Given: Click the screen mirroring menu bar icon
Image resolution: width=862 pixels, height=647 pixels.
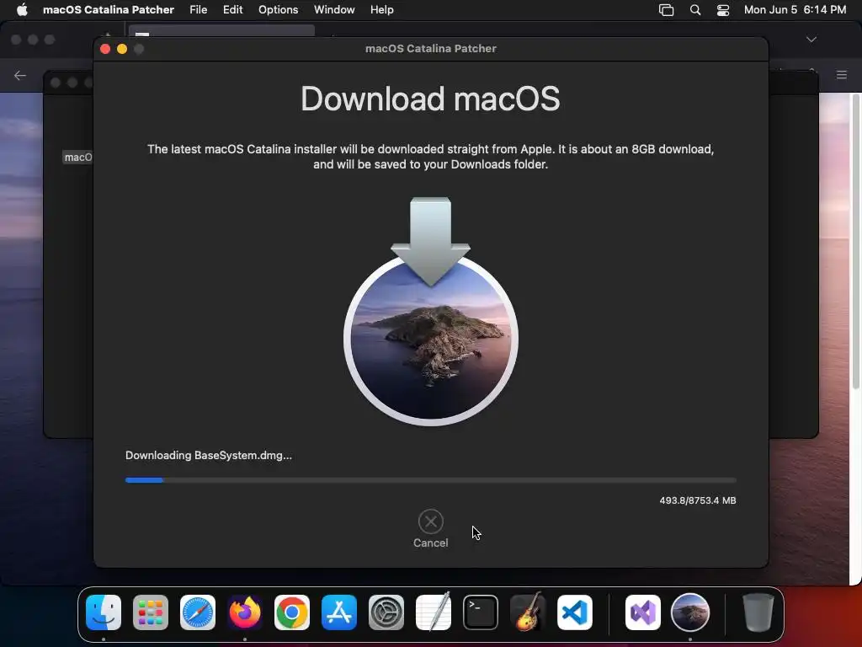Looking at the screenshot, I should pos(667,10).
